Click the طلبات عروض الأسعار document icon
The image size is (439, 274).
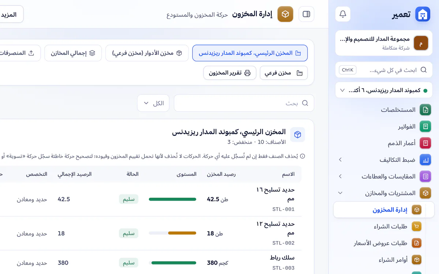(416, 243)
